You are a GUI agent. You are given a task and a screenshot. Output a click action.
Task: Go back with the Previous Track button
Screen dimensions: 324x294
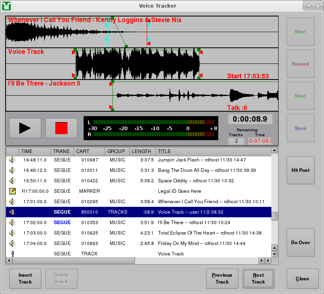tap(222, 278)
